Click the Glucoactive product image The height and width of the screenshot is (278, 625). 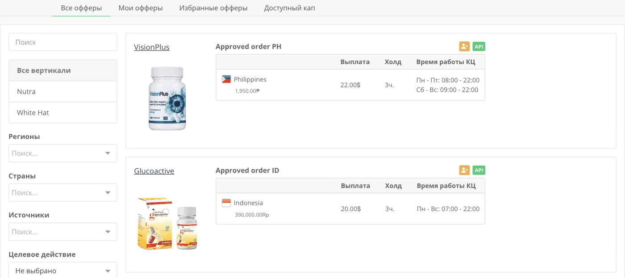coord(167,224)
